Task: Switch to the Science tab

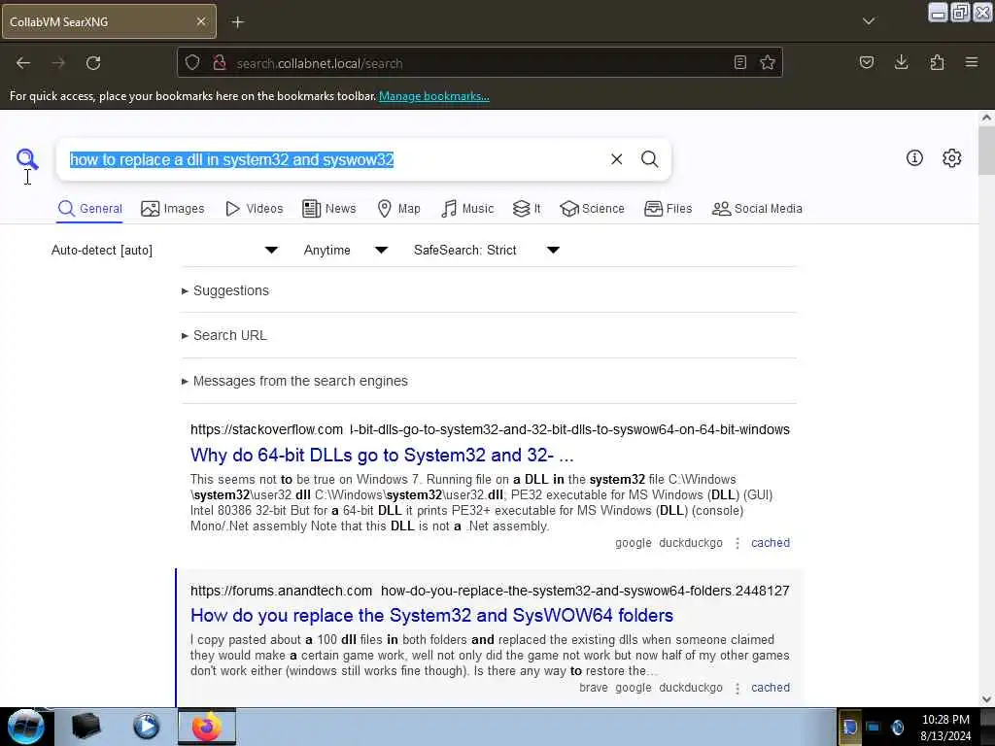Action: coord(592,209)
